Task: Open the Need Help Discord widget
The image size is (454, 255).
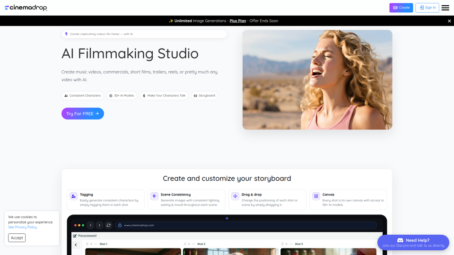Action: point(413,242)
